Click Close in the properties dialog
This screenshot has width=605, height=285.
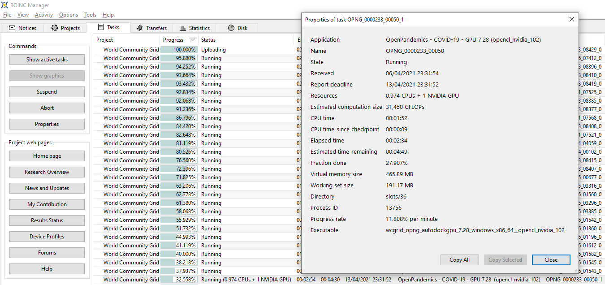[551, 260]
